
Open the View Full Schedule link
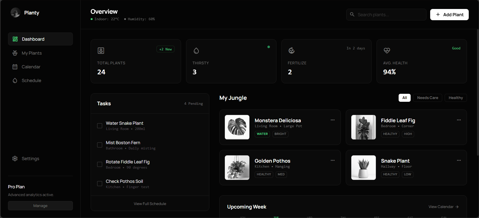(x=150, y=204)
